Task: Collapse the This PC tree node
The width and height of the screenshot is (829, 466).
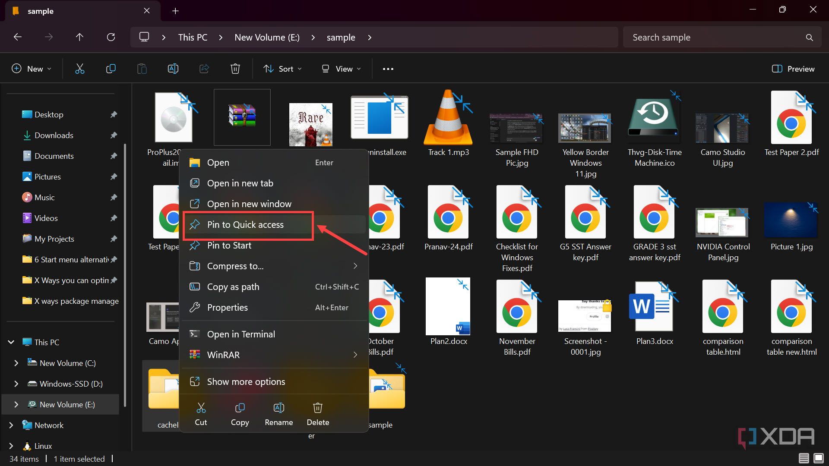Action: 11,342
